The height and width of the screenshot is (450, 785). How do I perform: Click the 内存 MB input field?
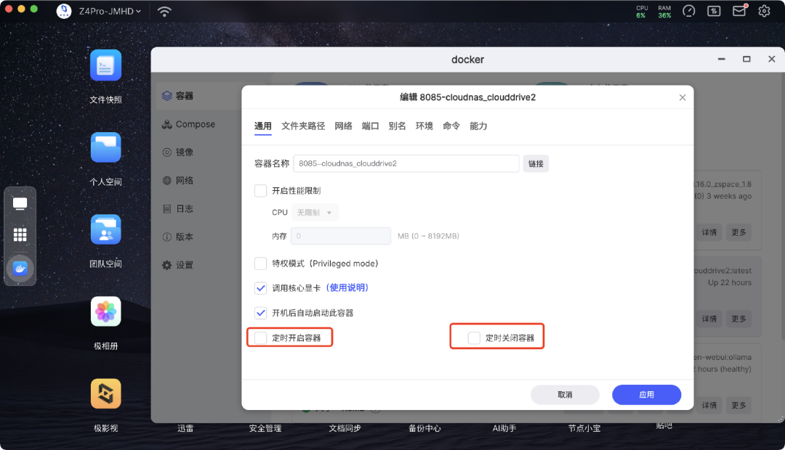tap(341, 236)
